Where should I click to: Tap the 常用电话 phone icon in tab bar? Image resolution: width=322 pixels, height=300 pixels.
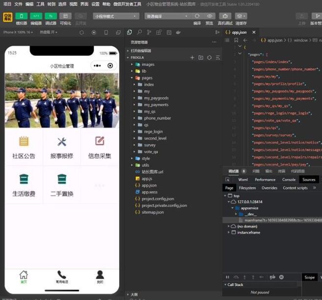[62, 275]
